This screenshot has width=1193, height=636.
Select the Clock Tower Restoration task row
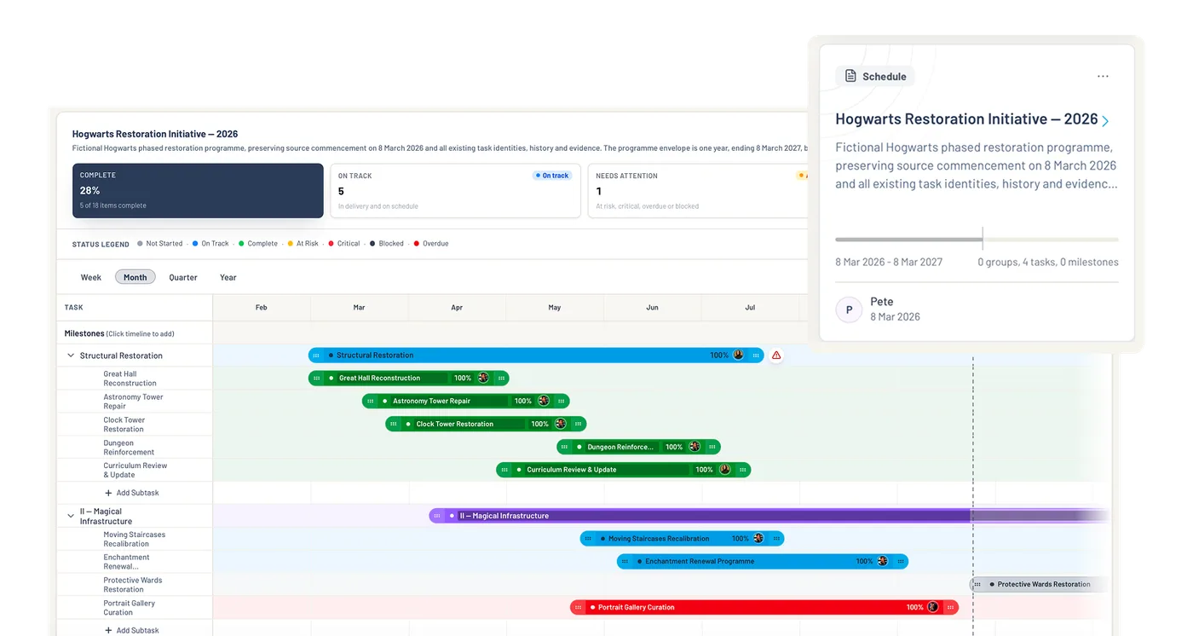tap(135, 425)
